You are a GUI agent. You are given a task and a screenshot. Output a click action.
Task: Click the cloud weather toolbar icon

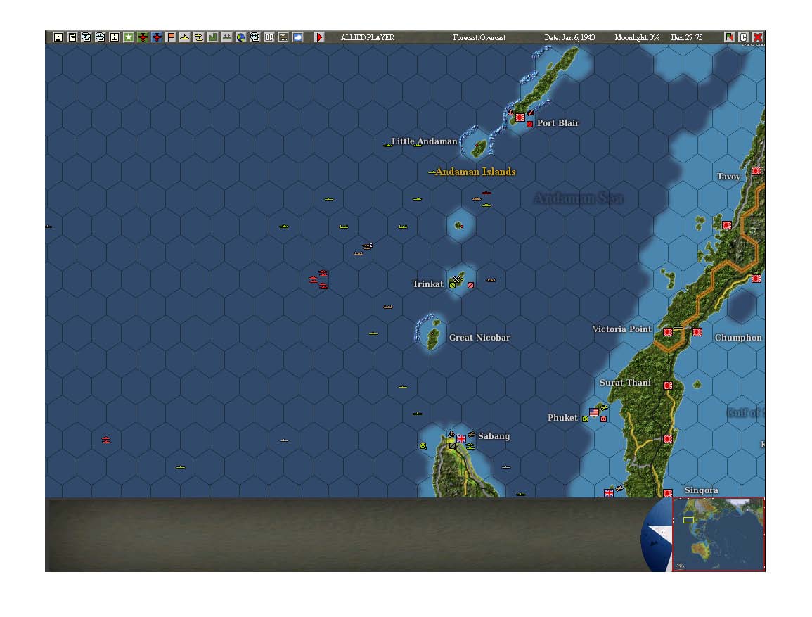(297, 37)
